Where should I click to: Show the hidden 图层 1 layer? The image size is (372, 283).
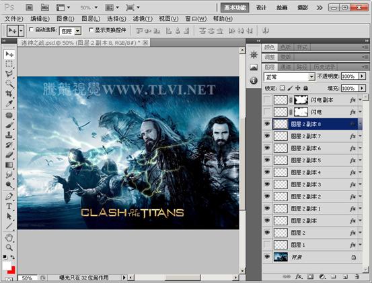pyautogui.click(x=267, y=245)
